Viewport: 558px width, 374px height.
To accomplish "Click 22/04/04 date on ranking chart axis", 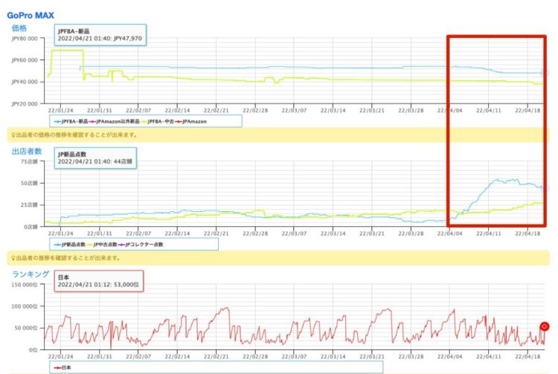I will coord(450,356).
